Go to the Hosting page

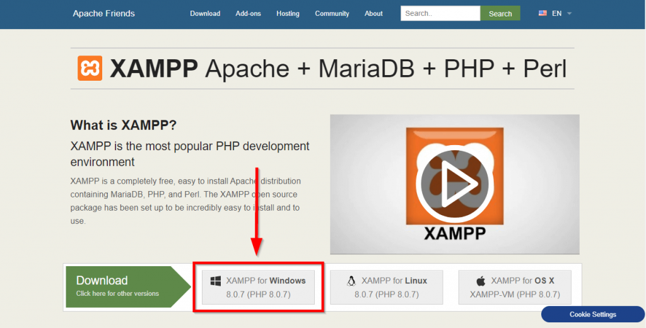click(288, 14)
